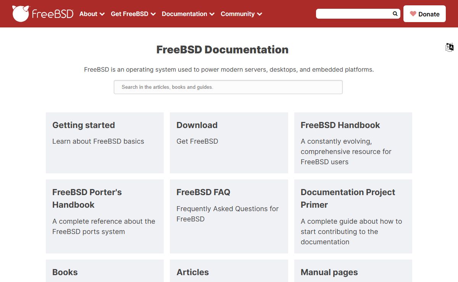The image size is (458, 282).
Task: Click the FreeBSD logo in header
Action: click(x=43, y=14)
